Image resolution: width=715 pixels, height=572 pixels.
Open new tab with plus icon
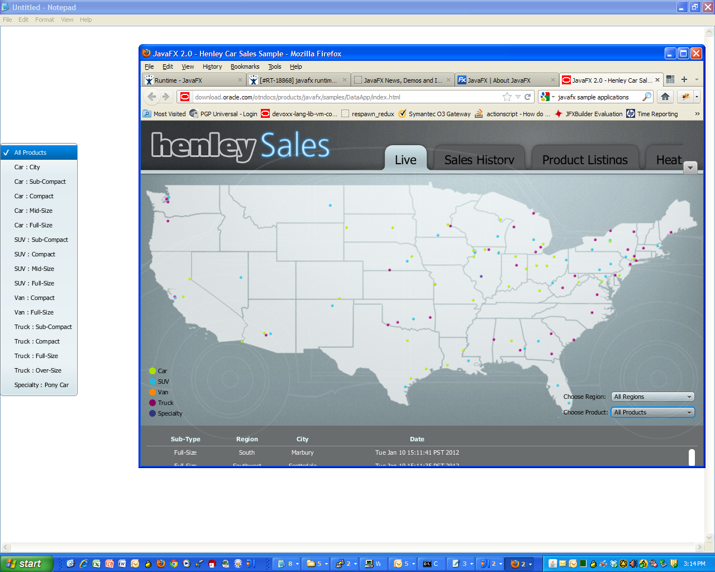pos(684,79)
